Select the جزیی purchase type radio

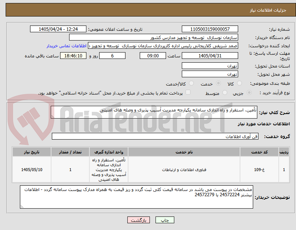249,92
